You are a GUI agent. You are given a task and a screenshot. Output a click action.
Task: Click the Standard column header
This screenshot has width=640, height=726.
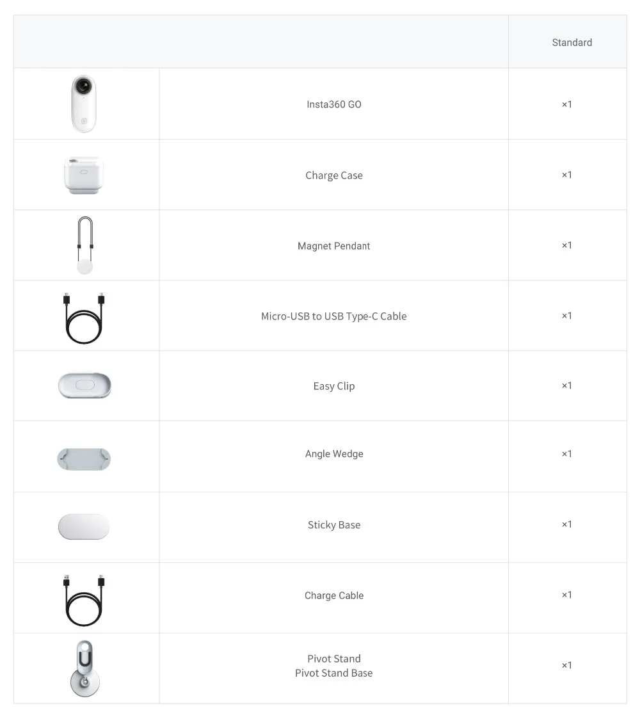(x=572, y=43)
